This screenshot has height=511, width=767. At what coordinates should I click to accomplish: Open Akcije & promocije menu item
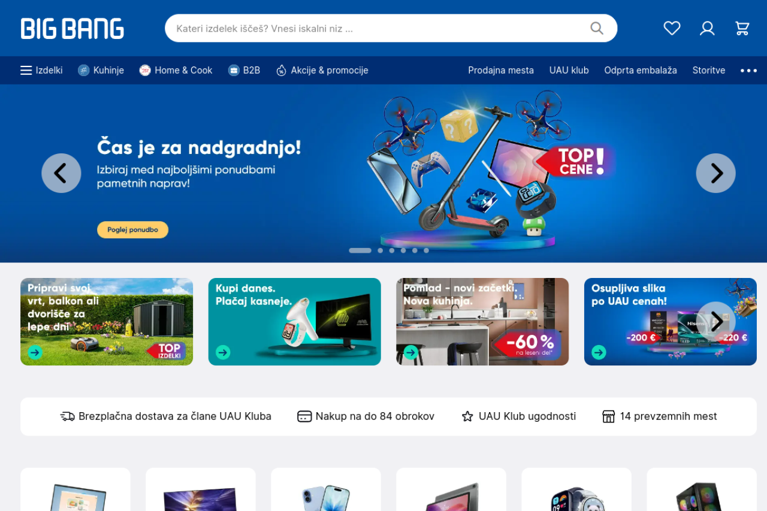(322, 70)
